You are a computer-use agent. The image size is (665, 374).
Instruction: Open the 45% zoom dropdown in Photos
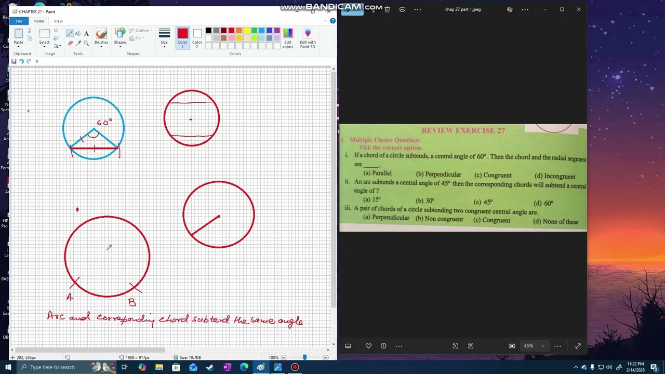[x=534, y=346]
